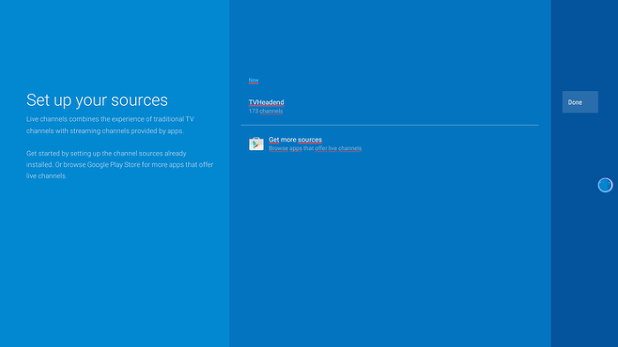Click 'Browse apps that offer live channels'

point(315,148)
